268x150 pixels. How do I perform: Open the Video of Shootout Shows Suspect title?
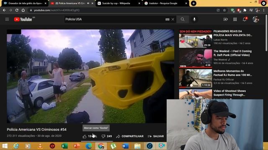coord(229,93)
